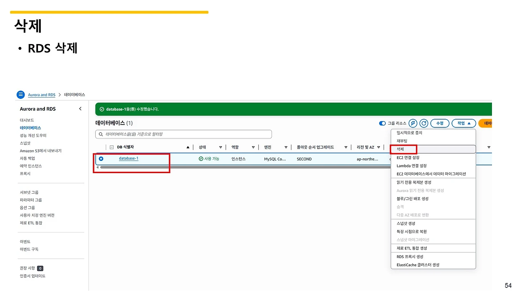Image resolution: width=523 pixels, height=294 pixels.
Task: Click the orange database create button
Action: click(x=485, y=123)
